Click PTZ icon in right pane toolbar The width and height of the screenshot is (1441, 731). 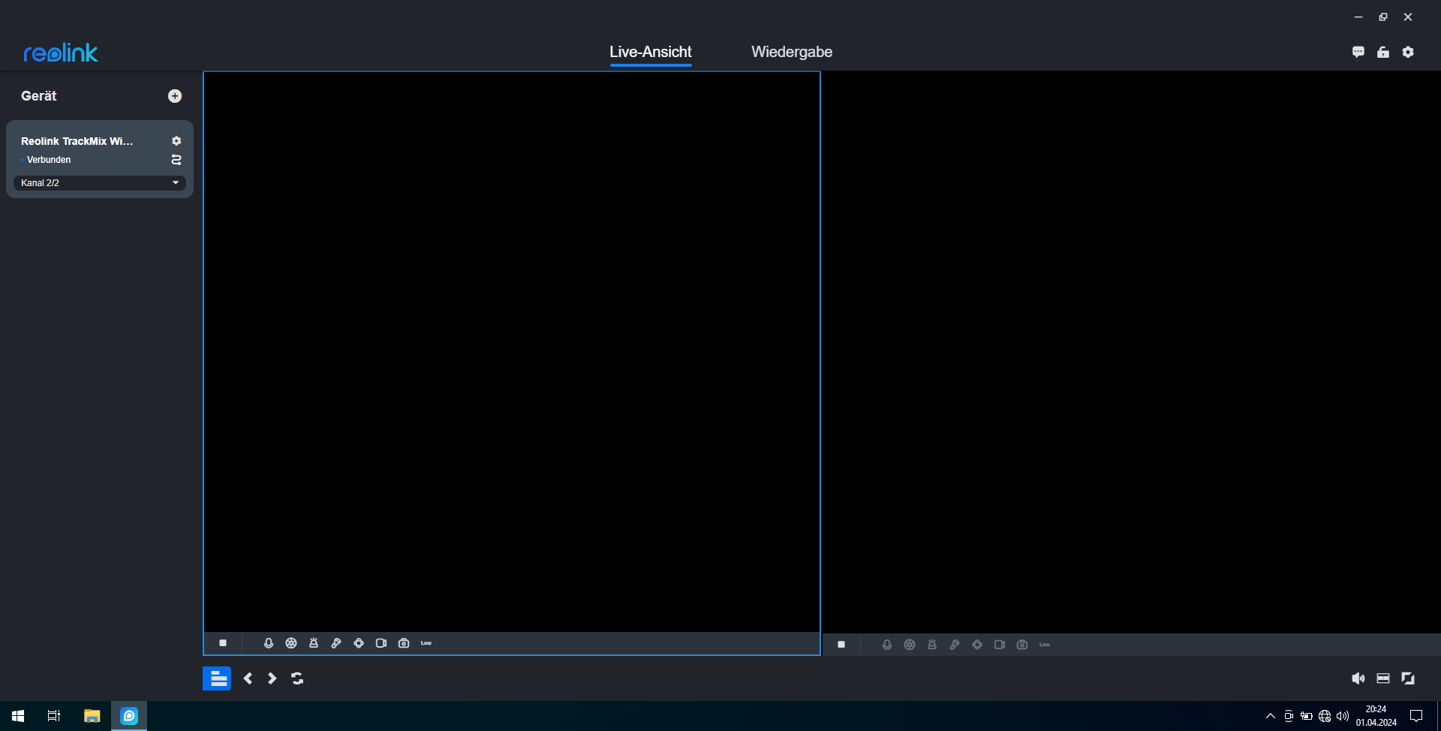point(977,645)
